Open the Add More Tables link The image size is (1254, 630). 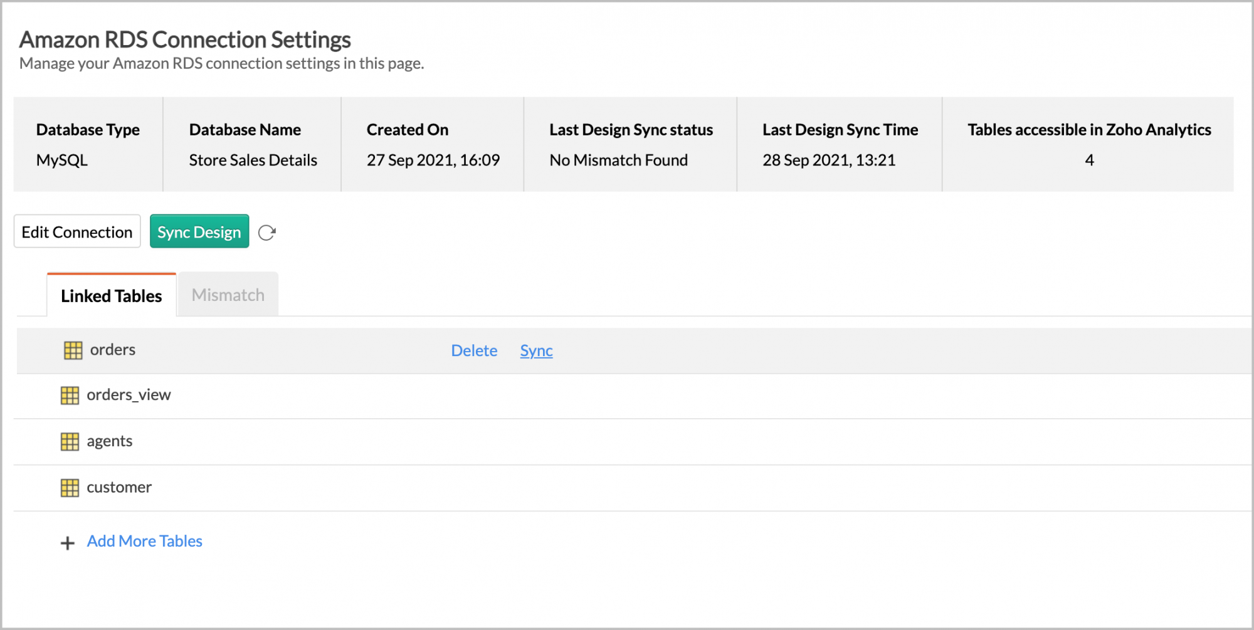pos(145,541)
